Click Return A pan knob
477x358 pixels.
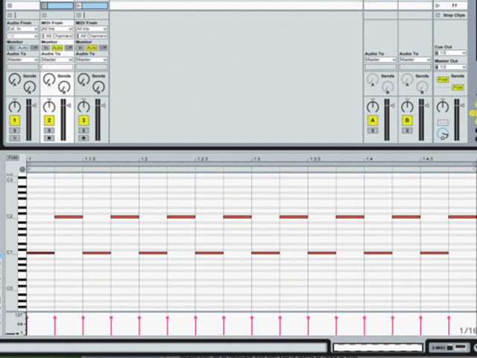point(373,106)
